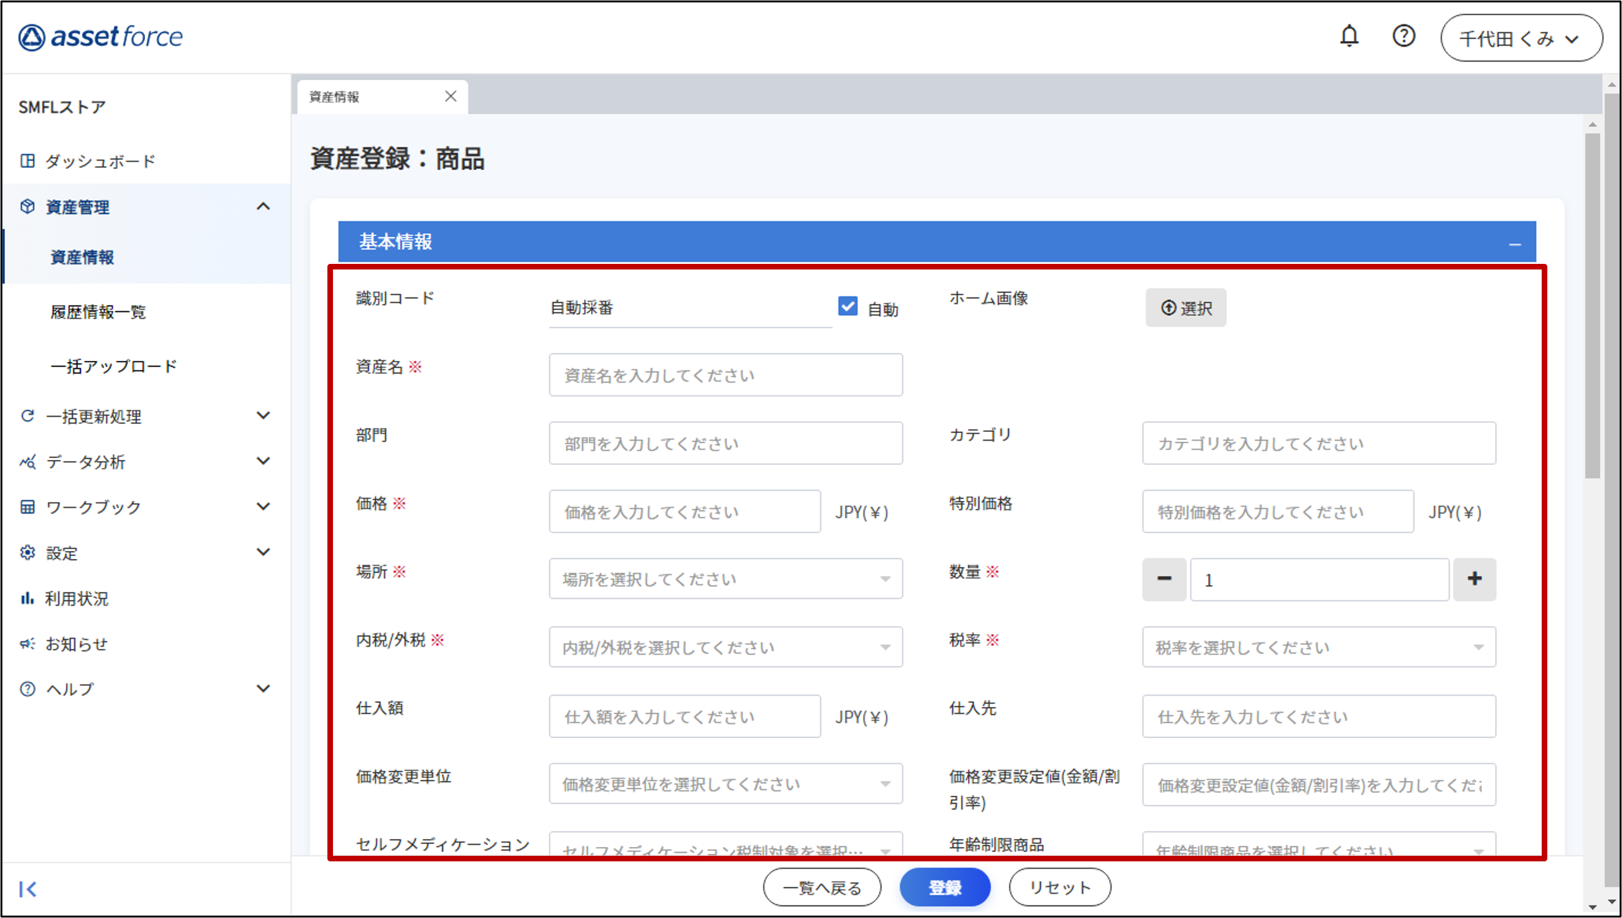
Task: Click the help question mark icon in the header
Action: (x=1404, y=37)
